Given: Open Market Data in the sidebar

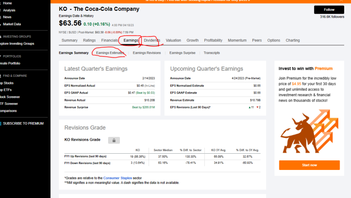Looking at the screenshot, I should (12, 24).
